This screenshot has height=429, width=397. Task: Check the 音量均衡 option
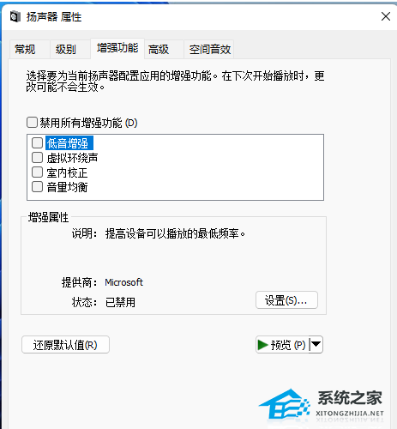point(37,187)
